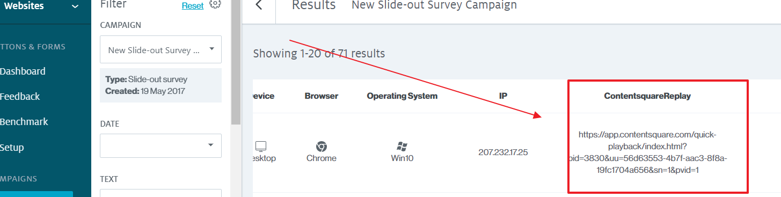Open the Date filter dropdown

(160, 145)
